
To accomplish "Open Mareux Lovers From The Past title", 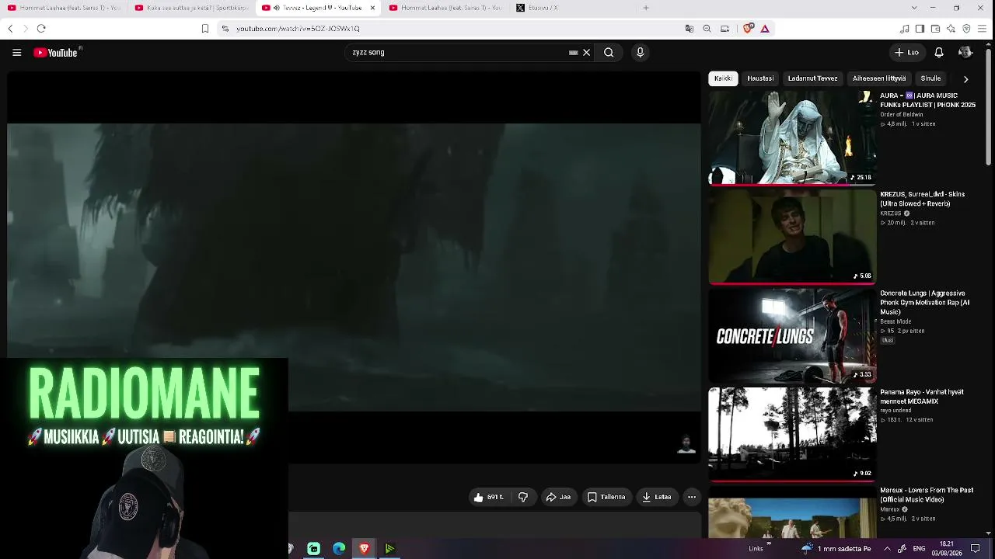I will [x=927, y=495].
